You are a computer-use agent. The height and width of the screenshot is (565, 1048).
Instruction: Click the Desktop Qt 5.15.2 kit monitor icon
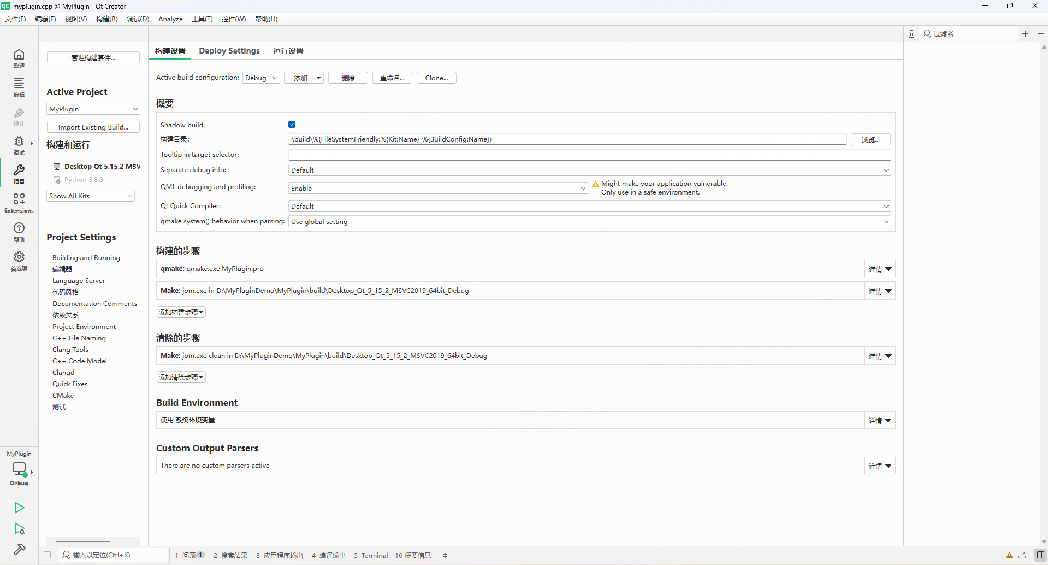tap(57, 166)
